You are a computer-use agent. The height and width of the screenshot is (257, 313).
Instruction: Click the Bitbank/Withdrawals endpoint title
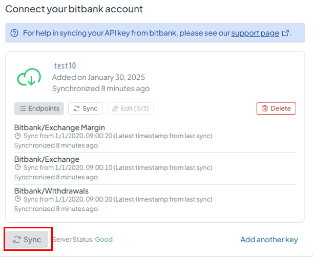51,191
